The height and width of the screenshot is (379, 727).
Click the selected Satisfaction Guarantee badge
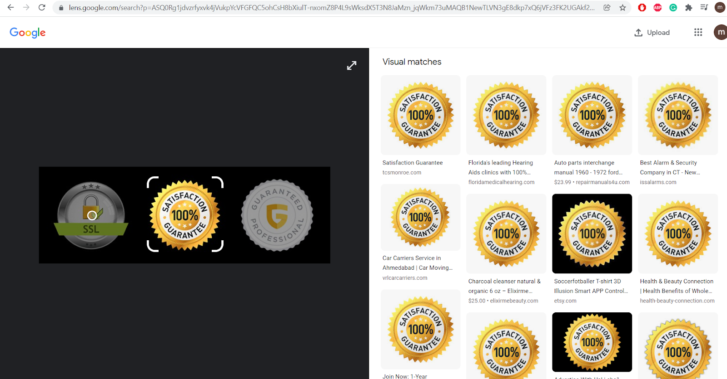pos(185,214)
